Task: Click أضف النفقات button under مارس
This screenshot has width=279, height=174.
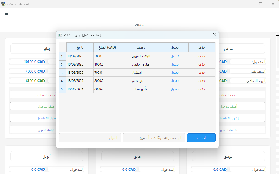Action: coord(242,95)
